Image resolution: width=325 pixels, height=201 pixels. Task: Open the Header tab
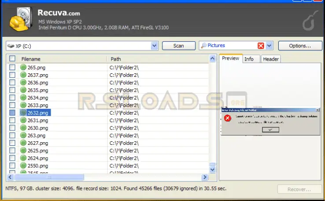pyautogui.click(x=270, y=59)
